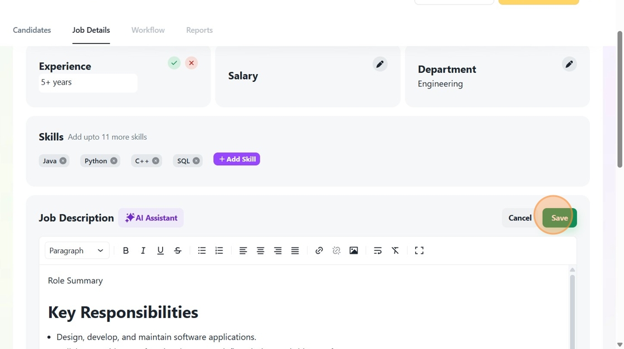The width and height of the screenshot is (624, 349).
Task: Insert an image into description
Action: pos(354,250)
